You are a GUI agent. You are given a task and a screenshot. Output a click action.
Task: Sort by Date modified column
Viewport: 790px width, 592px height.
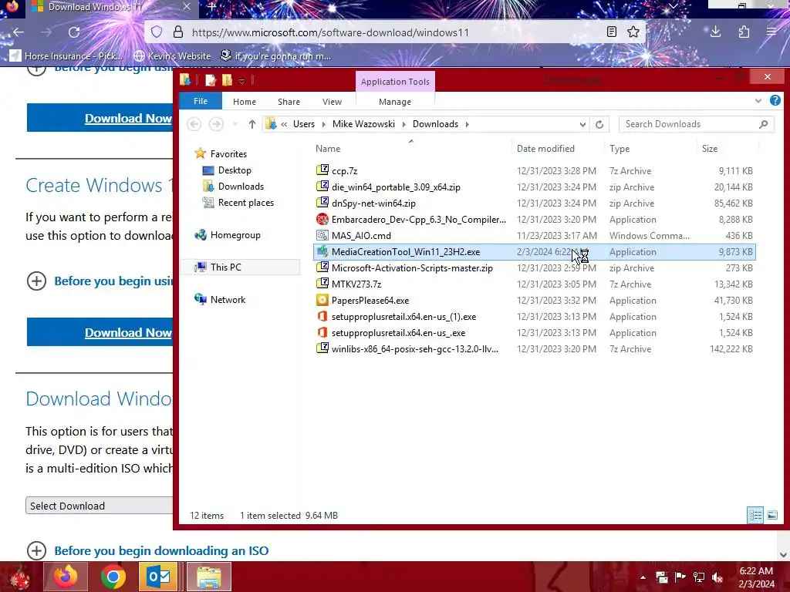tap(545, 149)
